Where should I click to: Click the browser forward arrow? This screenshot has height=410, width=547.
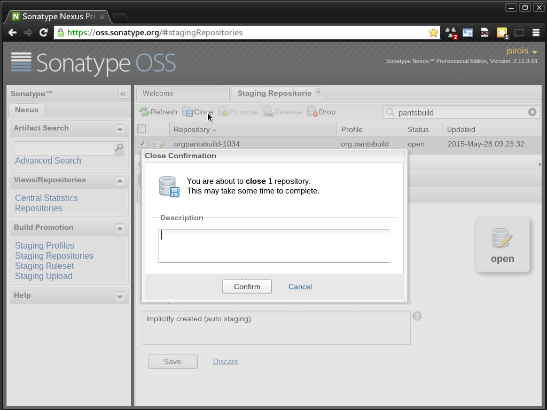coord(28,33)
